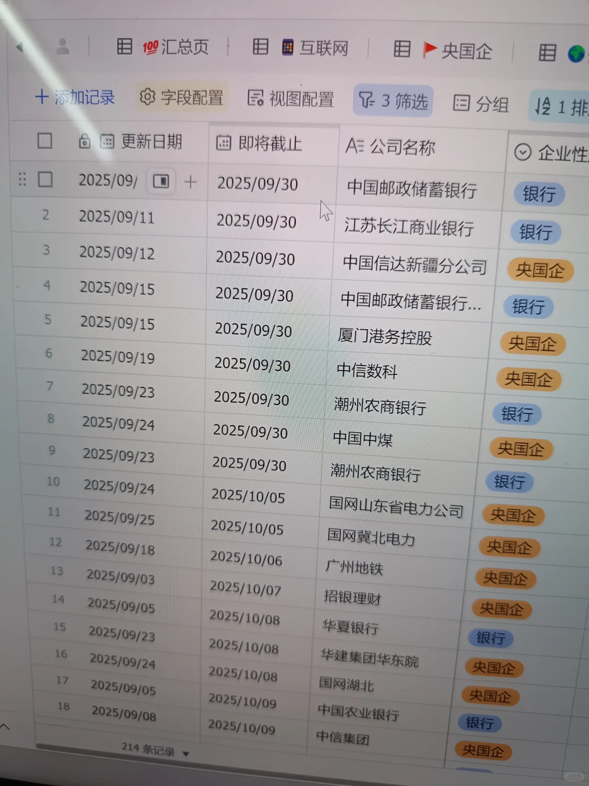Screen dimensions: 589x786
Task: Open 视图配置 view settings
Action: (x=291, y=99)
